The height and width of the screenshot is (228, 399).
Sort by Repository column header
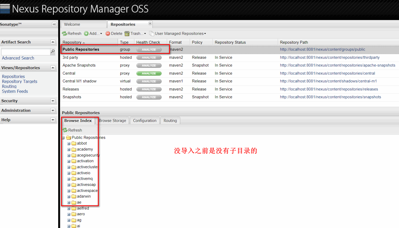click(x=89, y=42)
